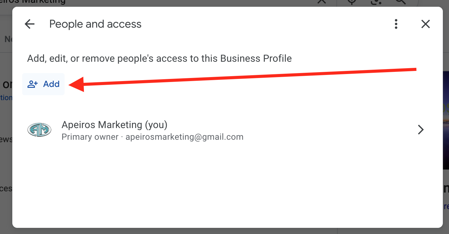The width and height of the screenshot is (449, 234).
Task: Click the dimmed search field text behind the dialog
Action: 37,2
